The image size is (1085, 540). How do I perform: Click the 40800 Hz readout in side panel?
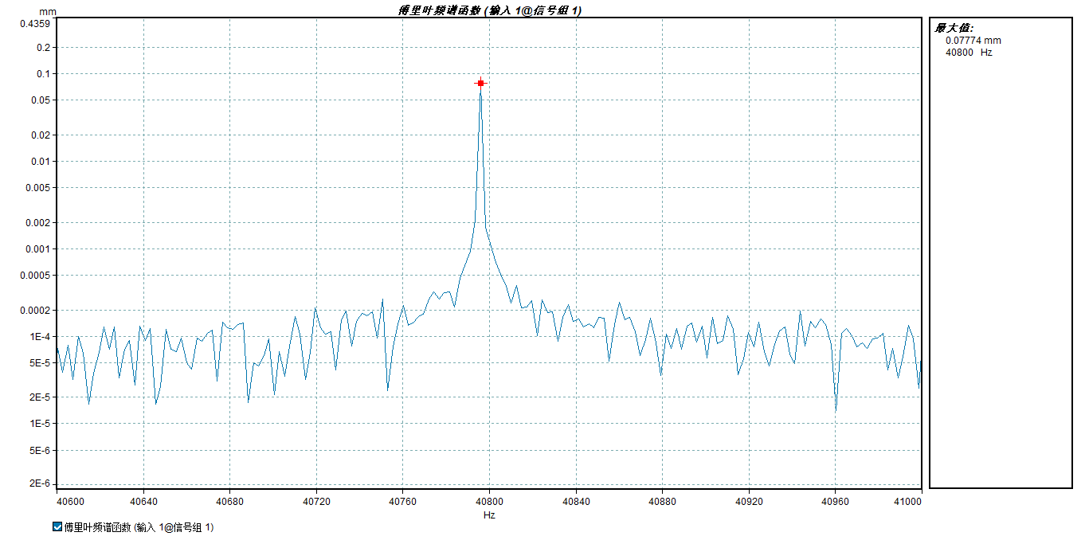point(968,53)
